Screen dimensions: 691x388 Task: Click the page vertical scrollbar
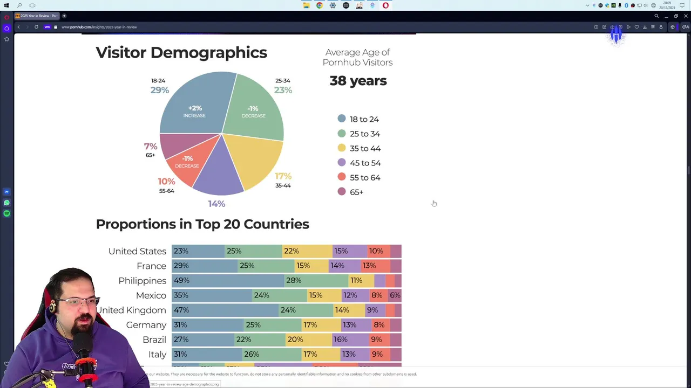[688, 170]
